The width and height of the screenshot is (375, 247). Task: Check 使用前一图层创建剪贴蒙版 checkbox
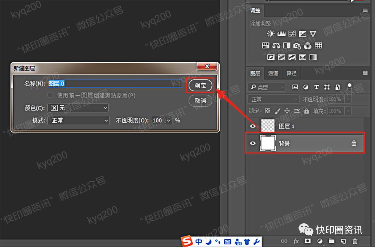pos(50,95)
